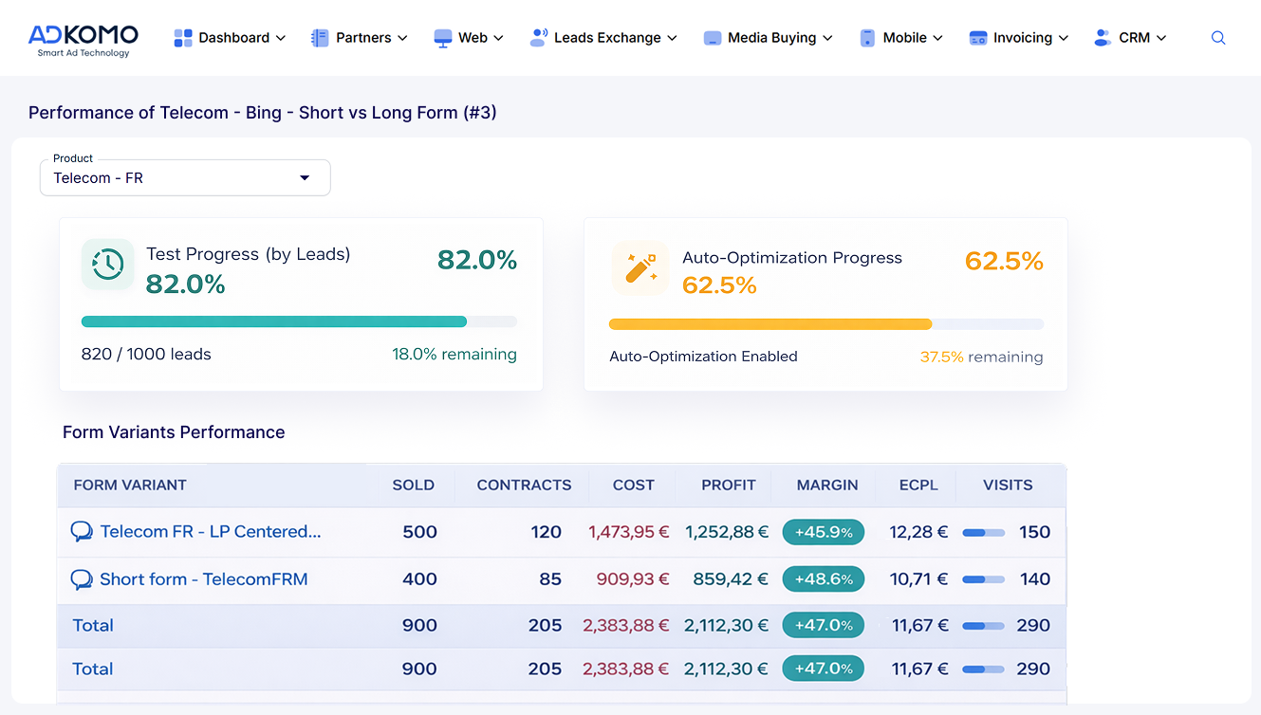Click the Invoicing card icon

point(978,38)
